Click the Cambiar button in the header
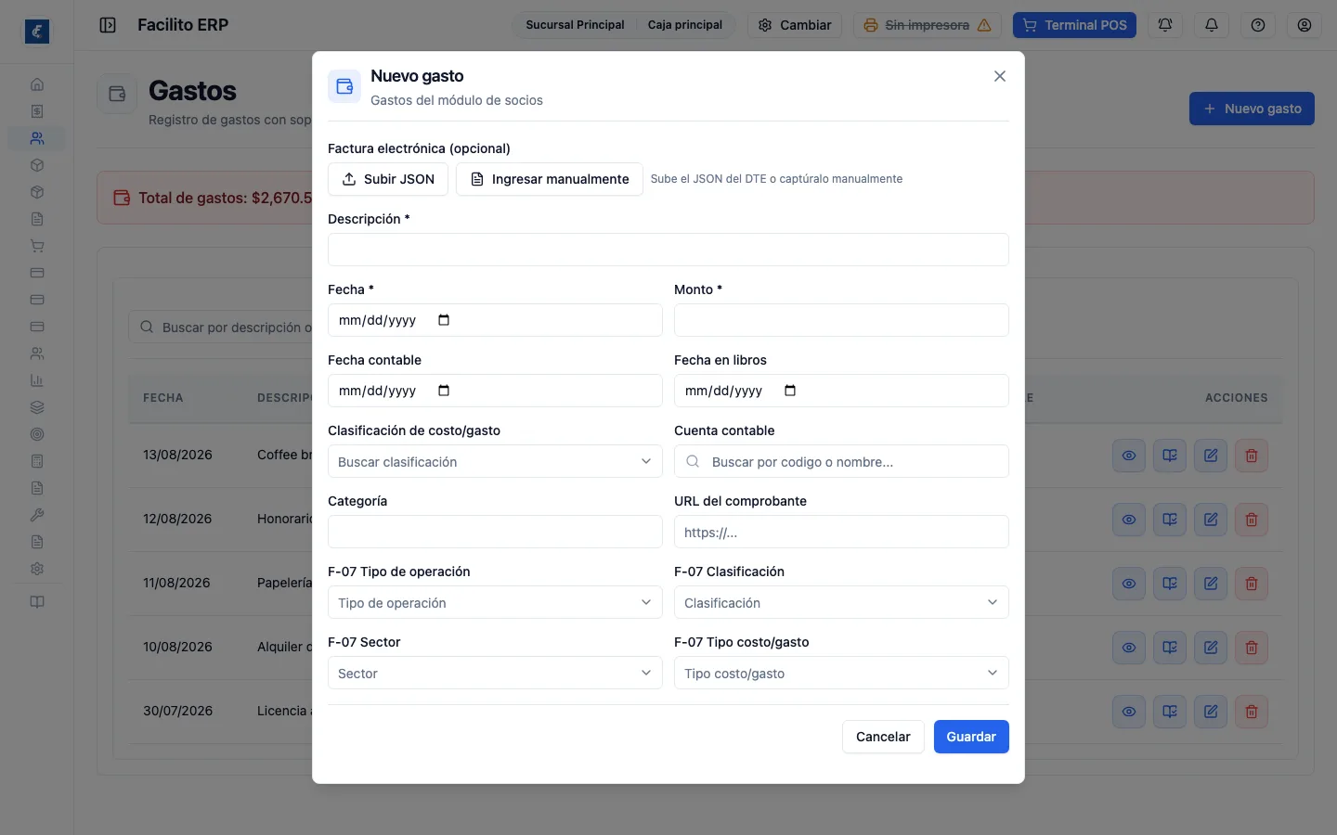 pyautogui.click(x=795, y=25)
